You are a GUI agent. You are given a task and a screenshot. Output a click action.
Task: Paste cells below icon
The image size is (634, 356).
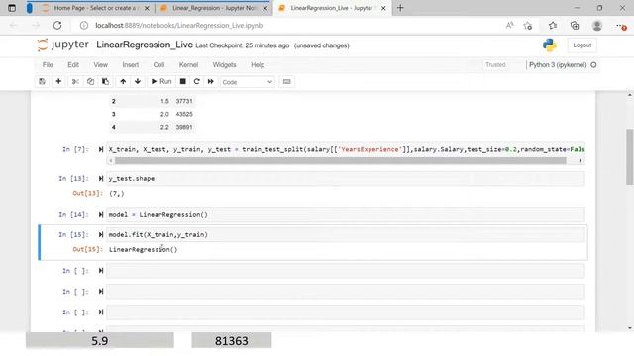point(105,81)
